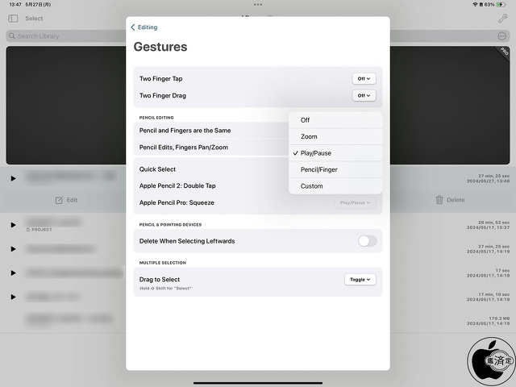Open the more options ellipsis icon
Image resolution: width=516 pixels, height=387 pixels.
(501, 36)
